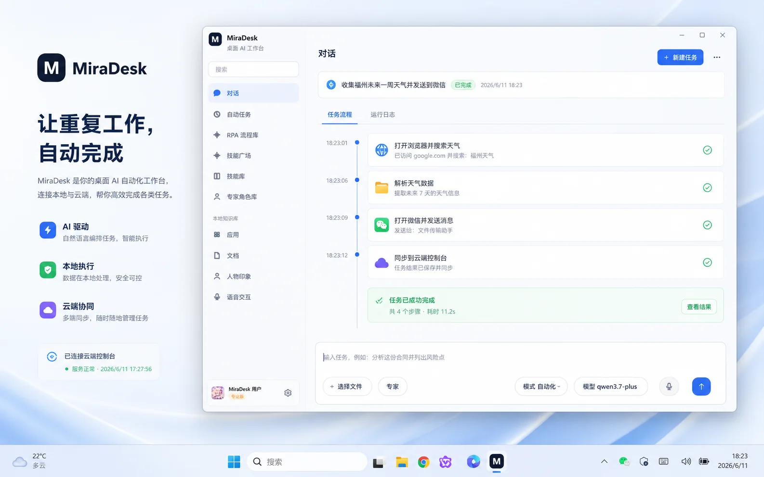The height and width of the screenshot is (477, 764).
Task: Click the volume icon in system tray
Action: (686, 462)
